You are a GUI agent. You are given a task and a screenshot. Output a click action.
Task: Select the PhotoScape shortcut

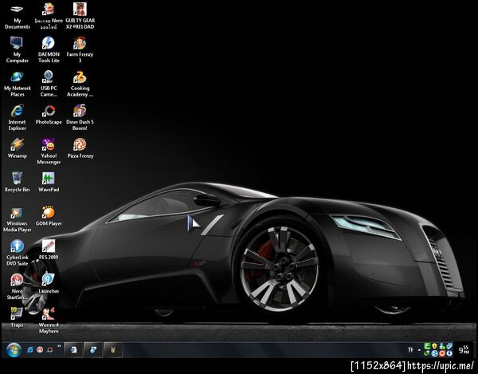pos(49,115)
